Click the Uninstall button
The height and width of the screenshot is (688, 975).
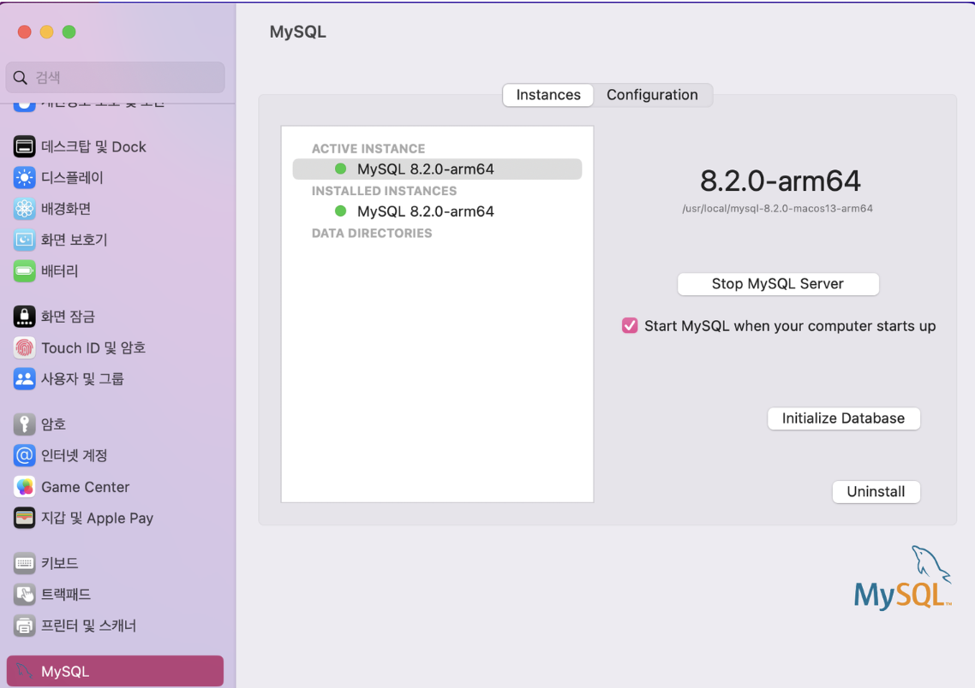(x=876, y=492)
